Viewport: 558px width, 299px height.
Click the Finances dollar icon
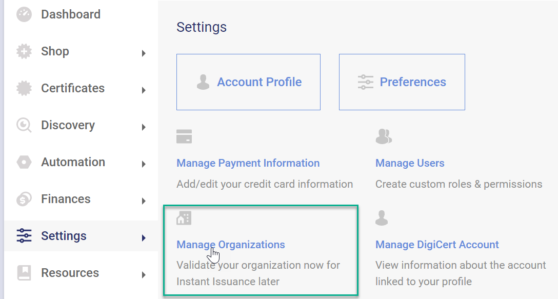pyautogui.click(x=24, y=198)
